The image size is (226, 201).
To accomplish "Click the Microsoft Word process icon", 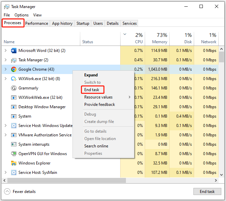I will (14, 51).
